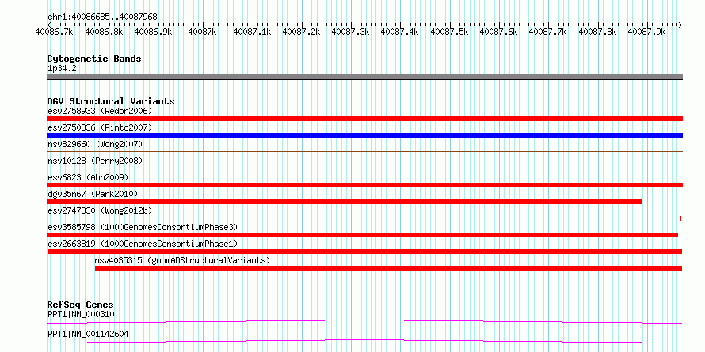
Task: Open the nsv829660 (Wong2007) variant label
Action: 95,144
